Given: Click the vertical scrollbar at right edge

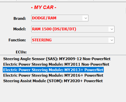Looking at the screenshot, I should 126,11.
